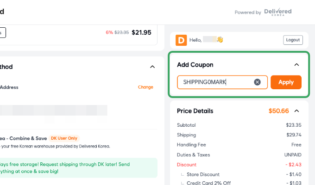Click the $50.66 total price
The width and height of the screenshot is (315, 185).
coord(278,111)
